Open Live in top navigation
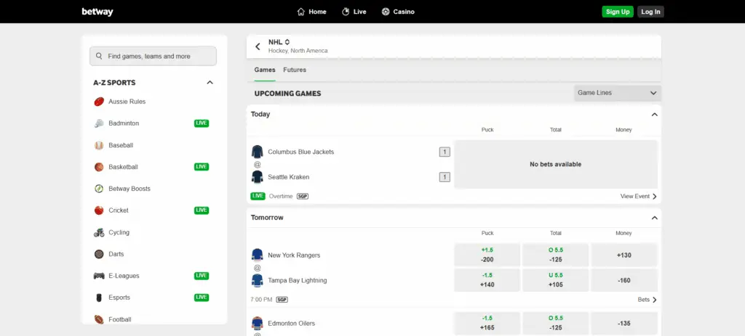 click(354, 12)
